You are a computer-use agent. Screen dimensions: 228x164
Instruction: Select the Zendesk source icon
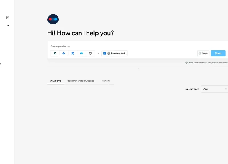click(x=55, y=53)
